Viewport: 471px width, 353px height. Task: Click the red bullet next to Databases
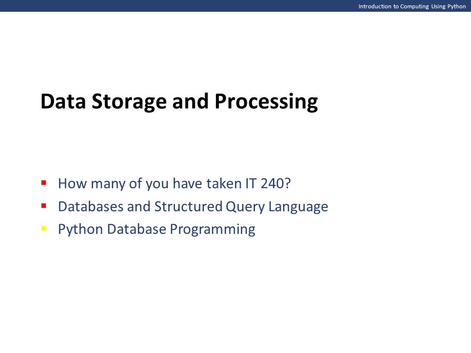click(x=44, y=205)
